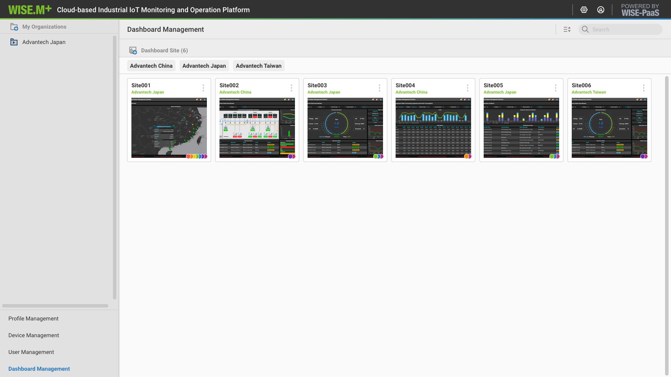
Task: Open Site002 three-dot options menu
Action: (291, 88)
